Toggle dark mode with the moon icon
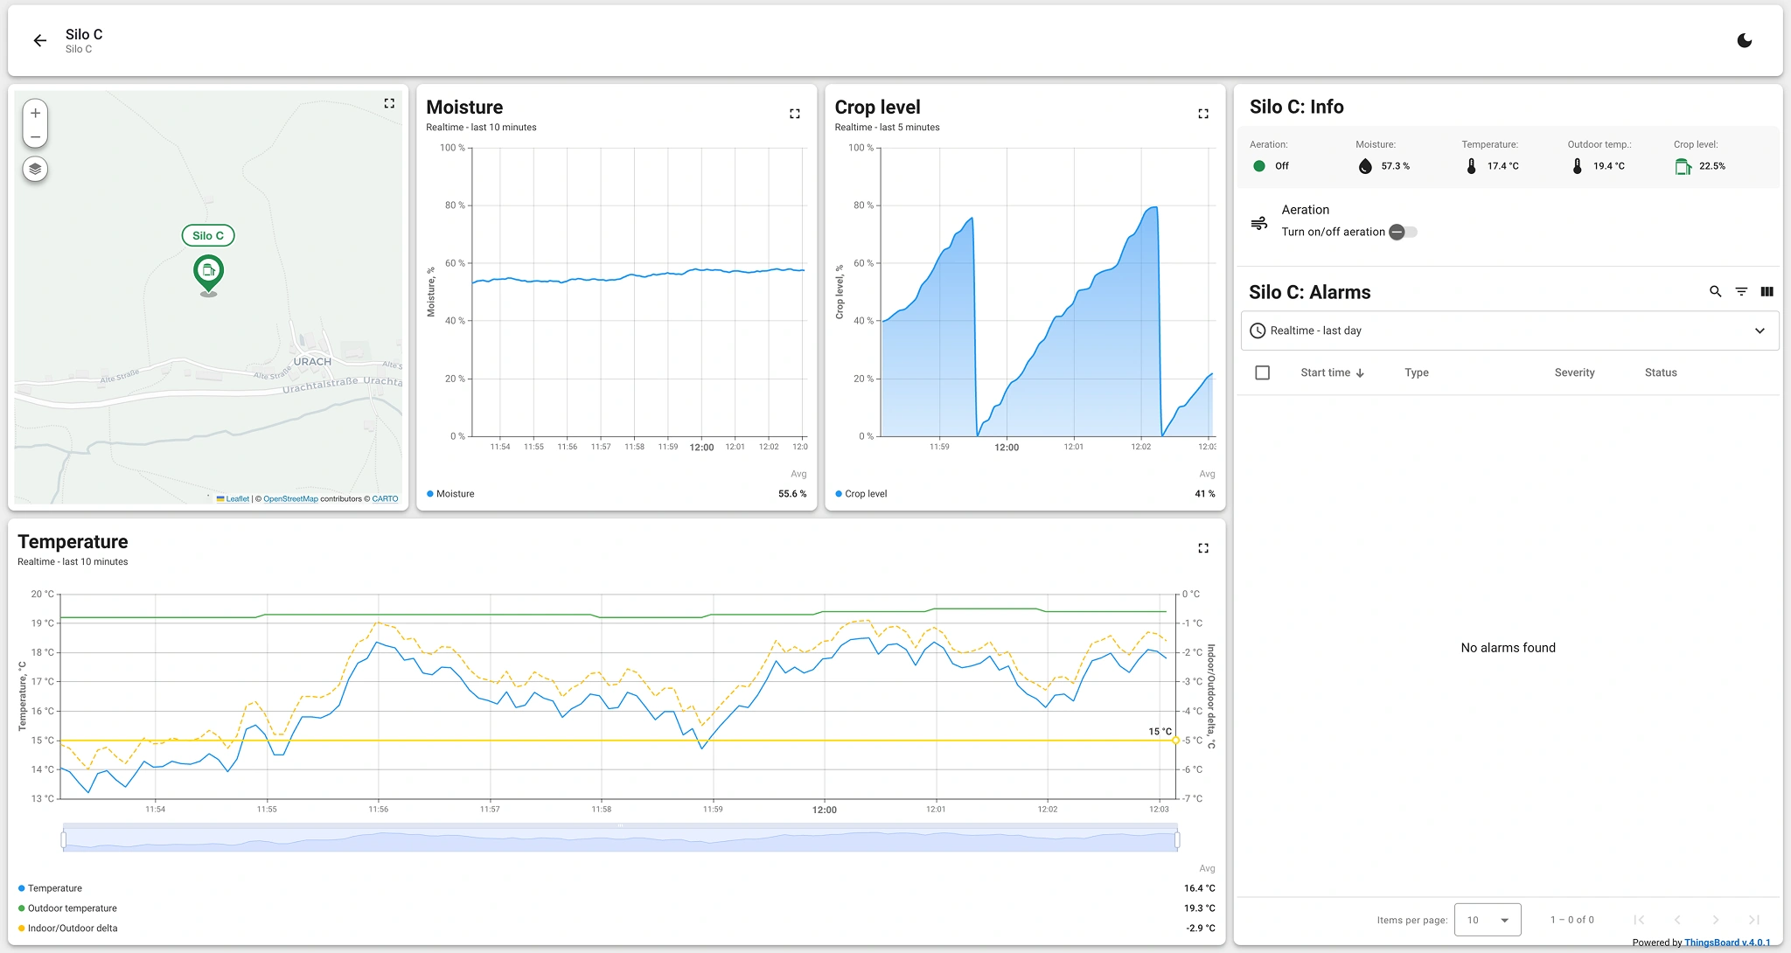 pyautogui.click(x=1744, y=40)
